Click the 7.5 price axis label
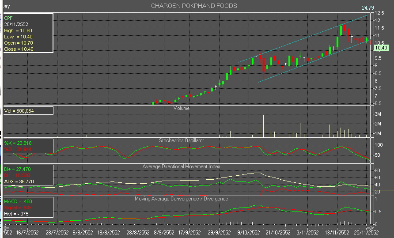394x238 pixels. (x=378, y=88)
